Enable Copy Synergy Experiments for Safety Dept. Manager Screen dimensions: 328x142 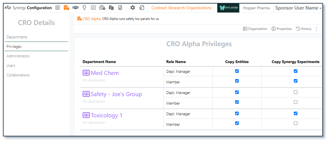point(295,92)
